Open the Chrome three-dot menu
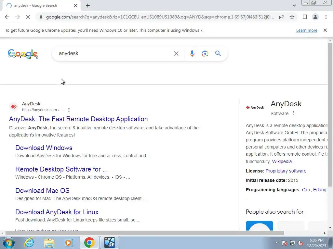Image resolution: width=333 pixels, height=249 pixels. coord(326,17)
